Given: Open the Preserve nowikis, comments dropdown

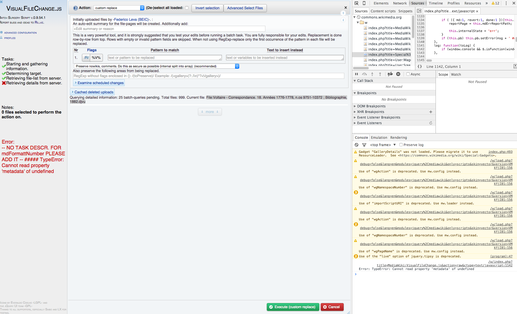Looking at the screenshot, I should [x=156, y=66].
